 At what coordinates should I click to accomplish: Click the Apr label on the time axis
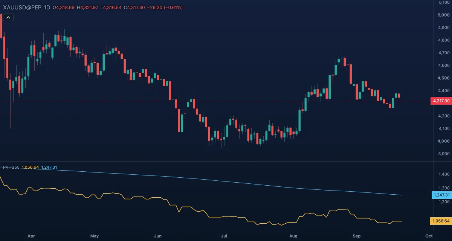point(31,236)
